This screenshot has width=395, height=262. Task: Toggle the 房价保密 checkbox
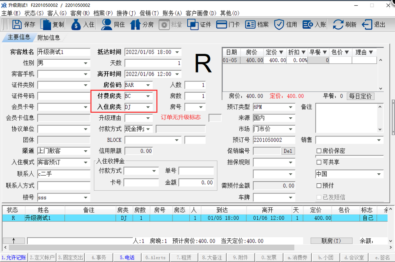tap(319, 151)
